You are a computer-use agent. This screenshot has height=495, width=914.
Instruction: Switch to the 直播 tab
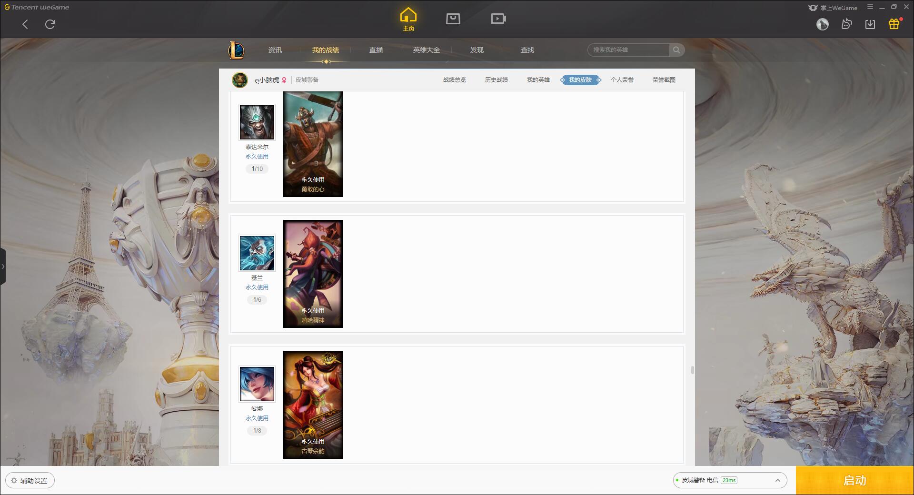pyautogui.click(x=376, y=50)
